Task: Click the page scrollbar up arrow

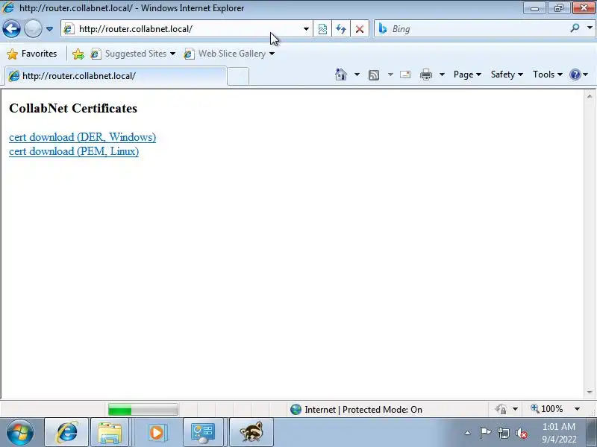Action: click(x=590, y=96)
